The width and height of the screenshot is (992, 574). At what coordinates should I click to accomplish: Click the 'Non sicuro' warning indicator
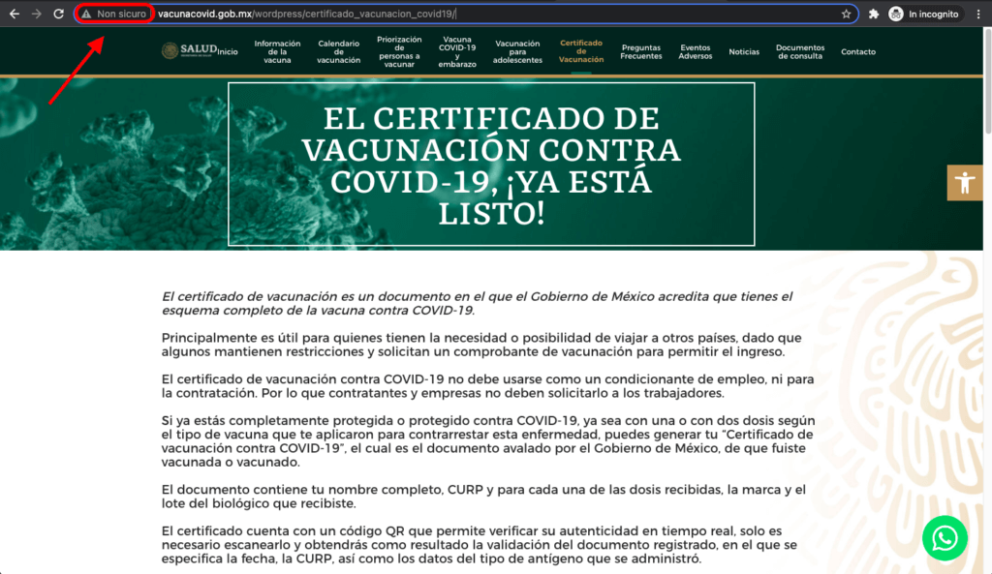[x=113, y=14]
